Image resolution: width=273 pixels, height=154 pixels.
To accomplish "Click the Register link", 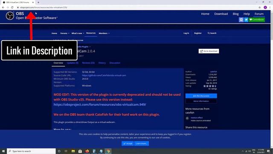I will pyautogui.click(x=198, y=33).
